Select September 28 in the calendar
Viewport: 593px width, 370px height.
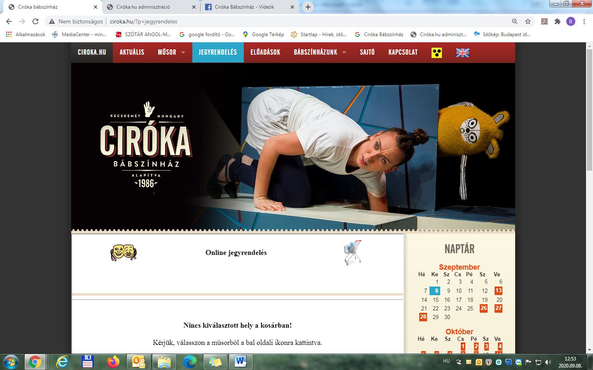tap(423, 317)
